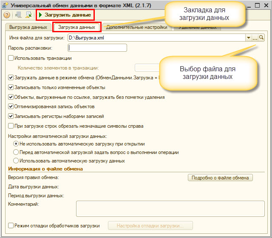Disable Оптимизированная запись объектов

point(11,106)
